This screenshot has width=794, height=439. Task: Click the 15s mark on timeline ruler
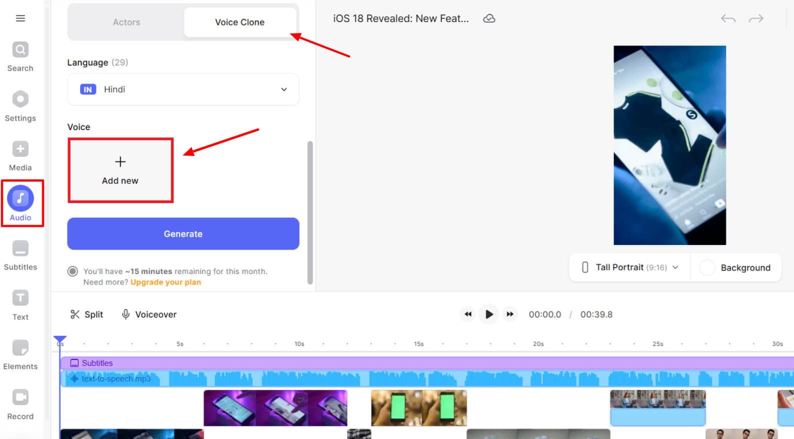click(419, 344)
